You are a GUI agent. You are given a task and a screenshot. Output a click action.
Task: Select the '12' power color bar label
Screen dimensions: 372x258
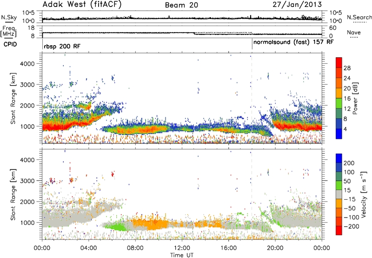[x=347, y=109]
